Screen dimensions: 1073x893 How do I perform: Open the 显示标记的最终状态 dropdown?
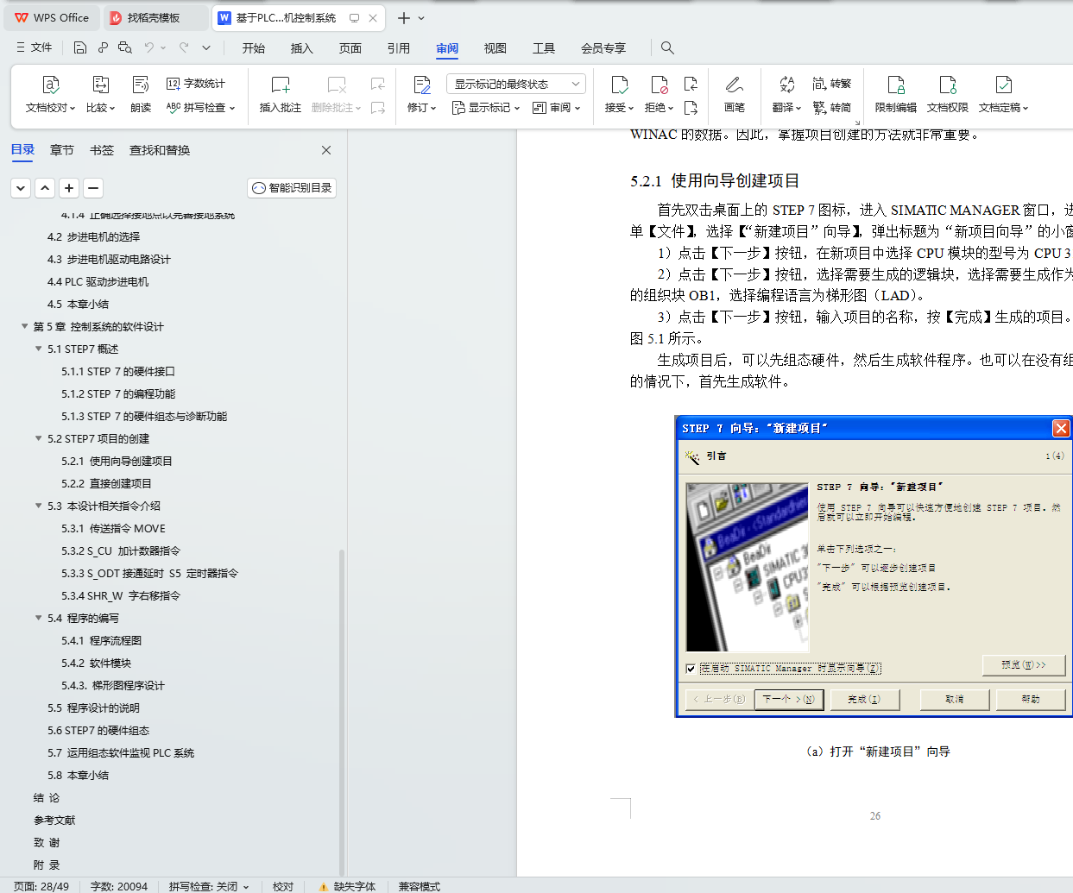pyautogui.click(x=516, y=84)
